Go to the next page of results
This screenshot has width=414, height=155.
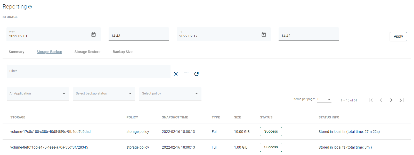tap(391, 100)
